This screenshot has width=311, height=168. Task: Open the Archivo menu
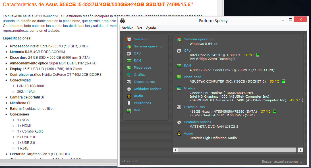(x=127, y=28)
